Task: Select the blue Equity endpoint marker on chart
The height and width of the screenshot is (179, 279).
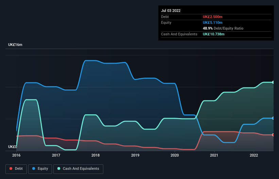Action: tap(273, 118)
